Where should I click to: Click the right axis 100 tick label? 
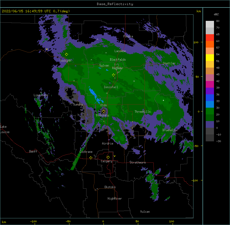(196, 42)
